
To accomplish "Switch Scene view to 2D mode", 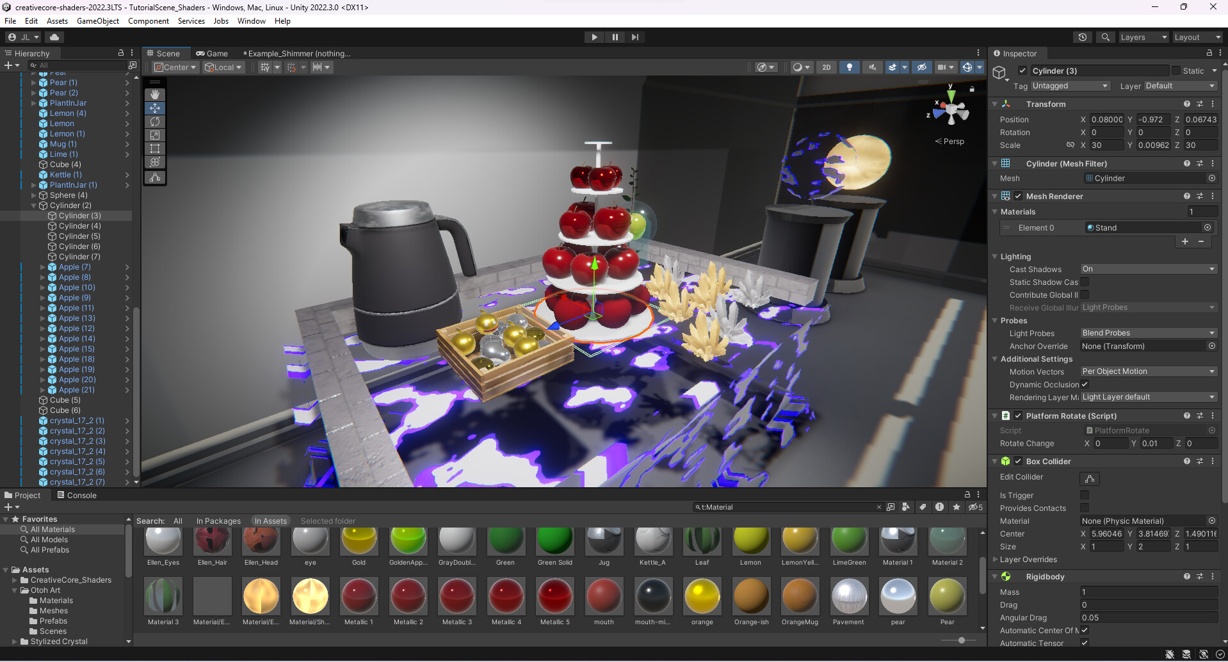I will tap(826, 67).
